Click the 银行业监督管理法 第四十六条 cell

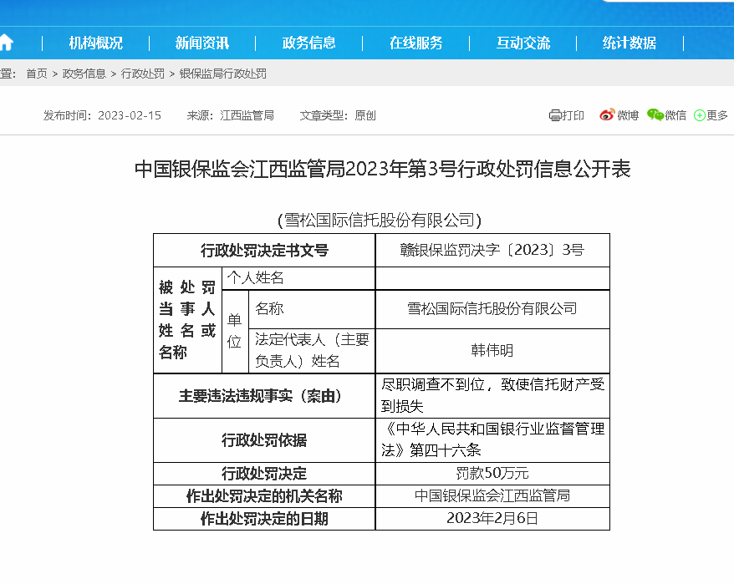click(x=492, y=440)
